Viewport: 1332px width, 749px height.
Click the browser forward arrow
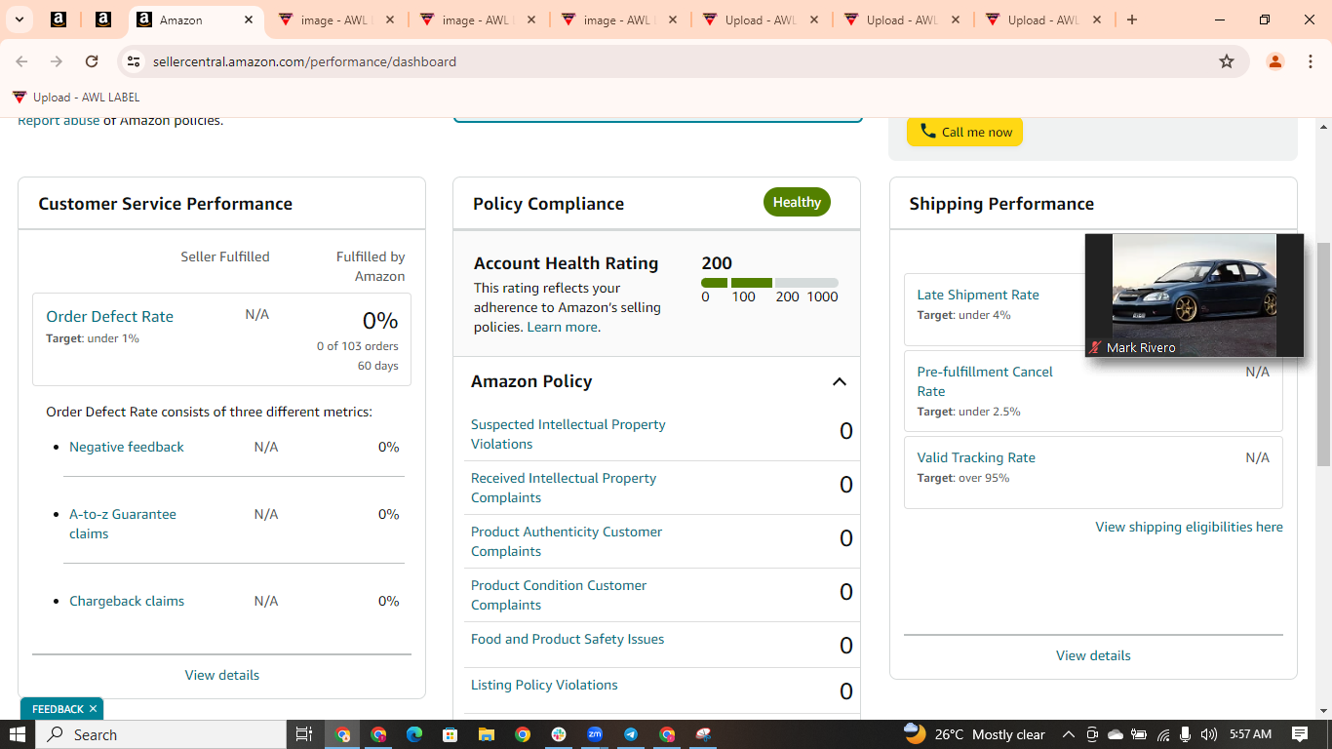point(57,61)
